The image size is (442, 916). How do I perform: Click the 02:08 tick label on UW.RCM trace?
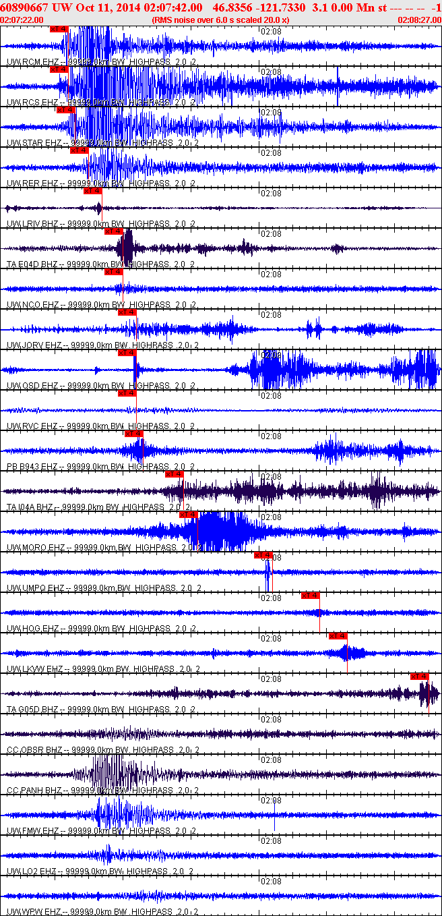[x=271, y=32]
